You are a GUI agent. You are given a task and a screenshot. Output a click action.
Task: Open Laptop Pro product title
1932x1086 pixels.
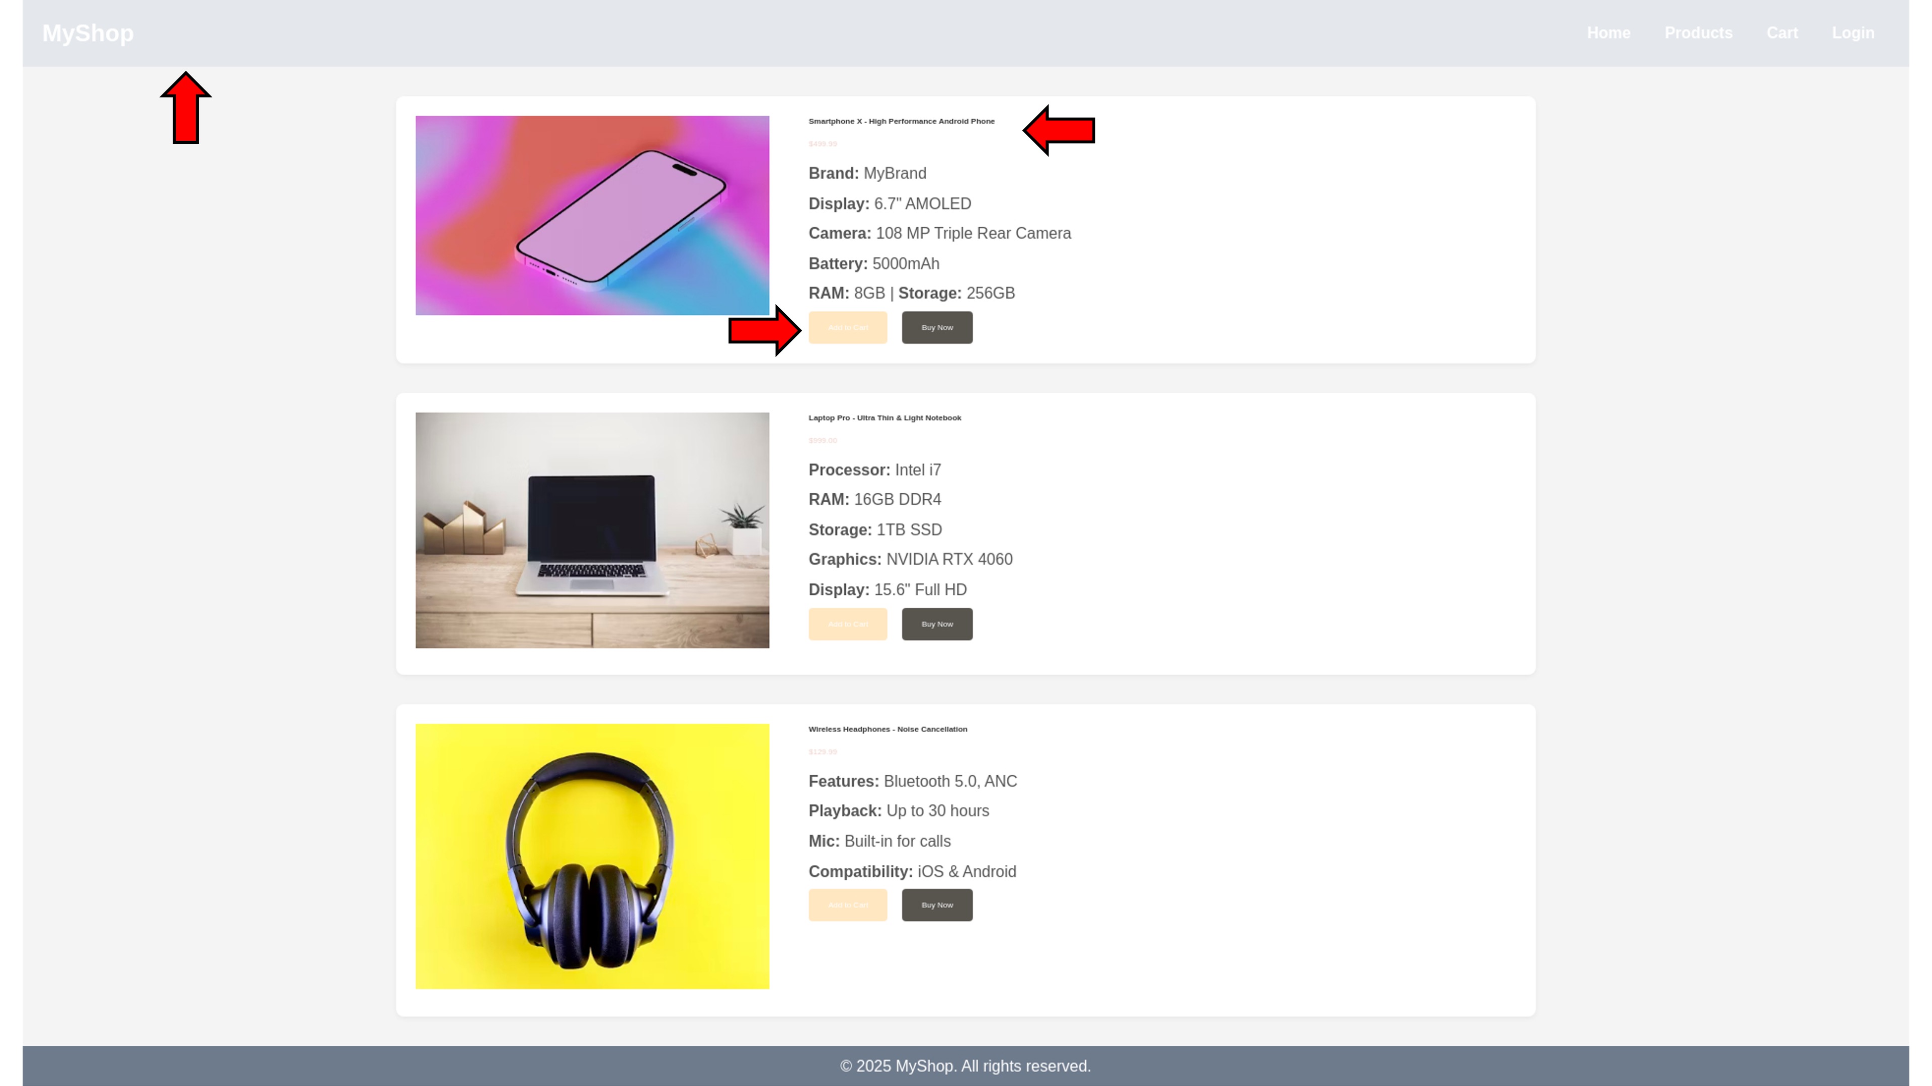pyautogui.click(x=884, y=418)
